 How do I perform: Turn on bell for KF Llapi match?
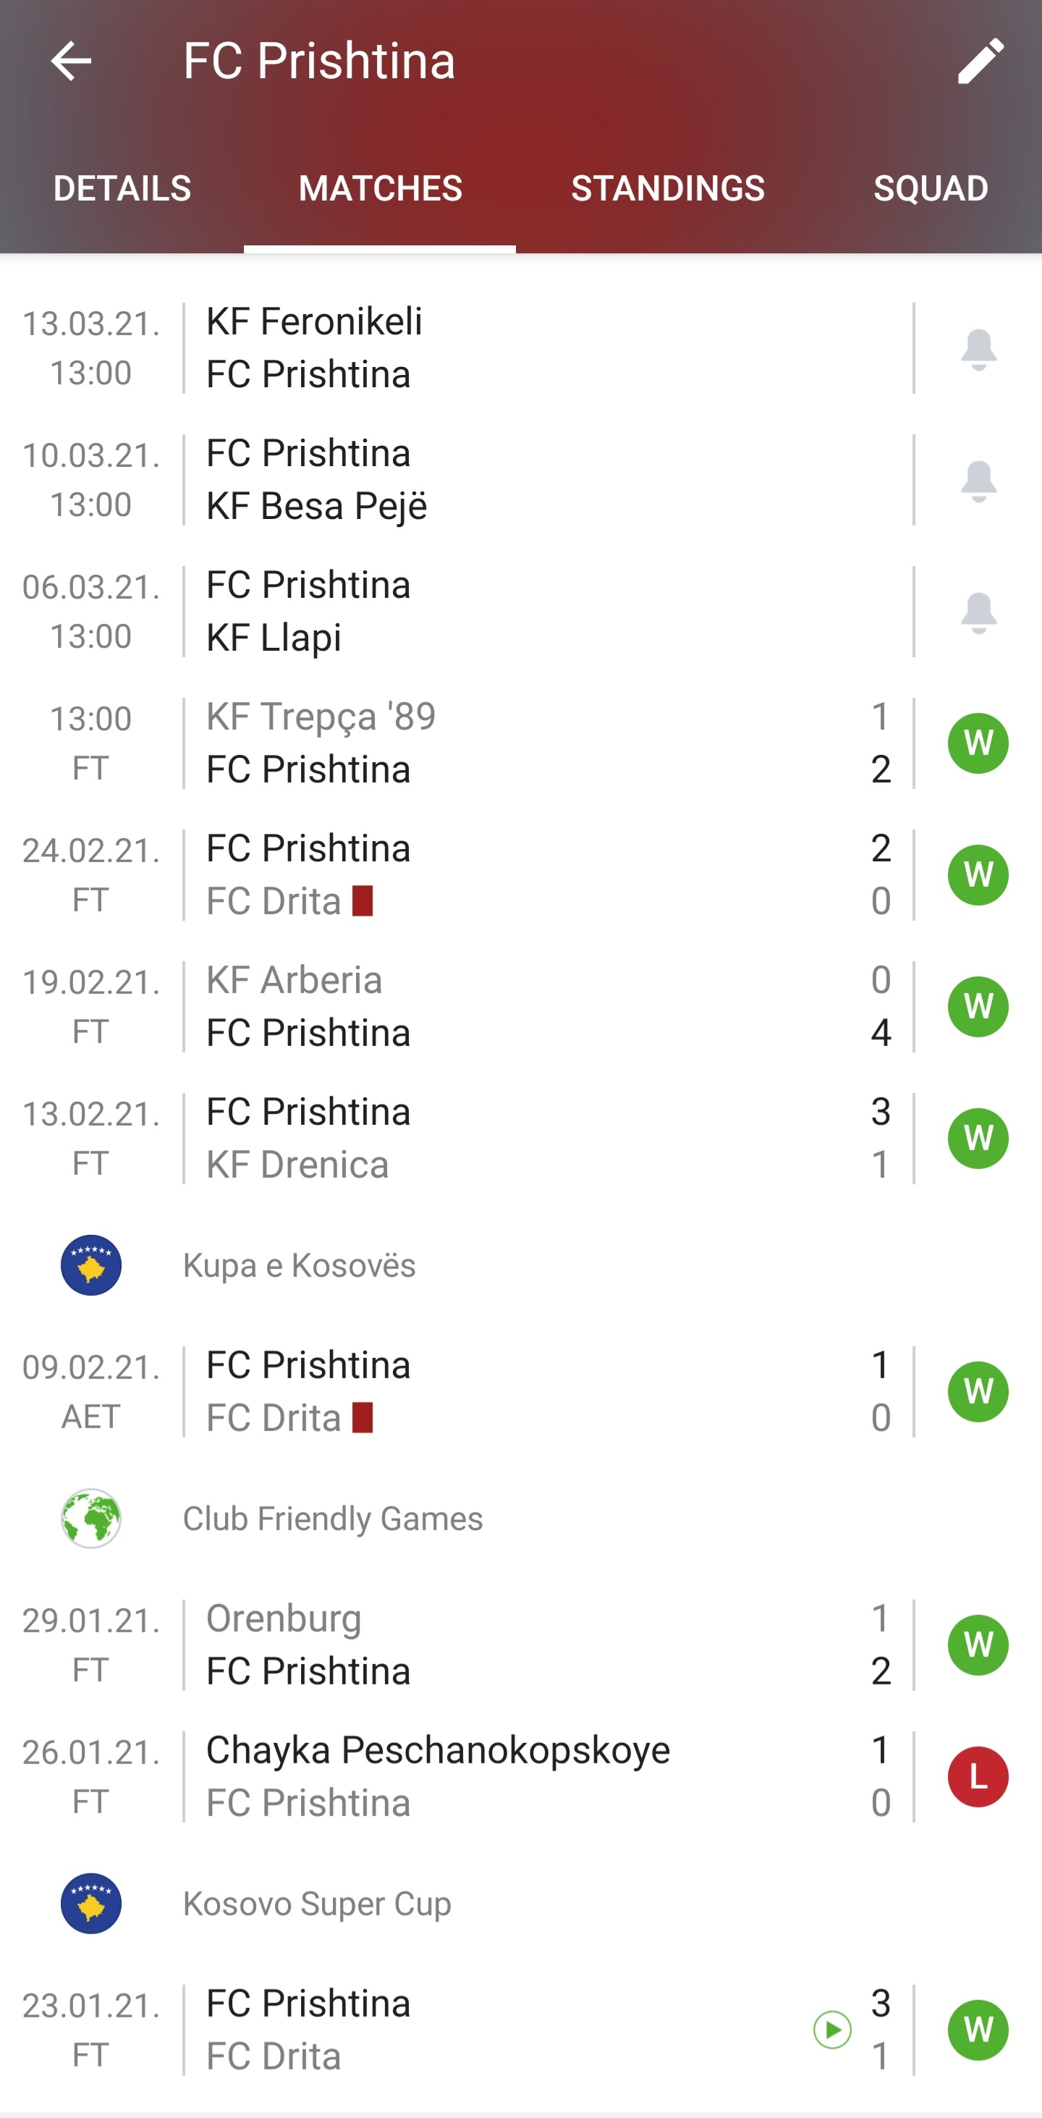point(978,612)
